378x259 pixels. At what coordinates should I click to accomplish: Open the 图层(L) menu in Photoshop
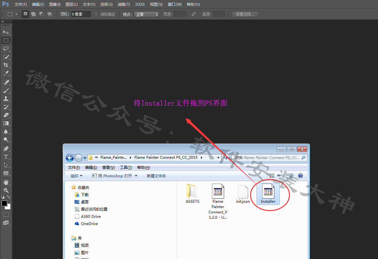pyautogui.click(x=72, y=4)
